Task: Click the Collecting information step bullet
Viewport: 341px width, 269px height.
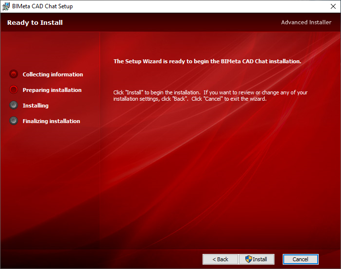Action: click(x=14, y=74)
